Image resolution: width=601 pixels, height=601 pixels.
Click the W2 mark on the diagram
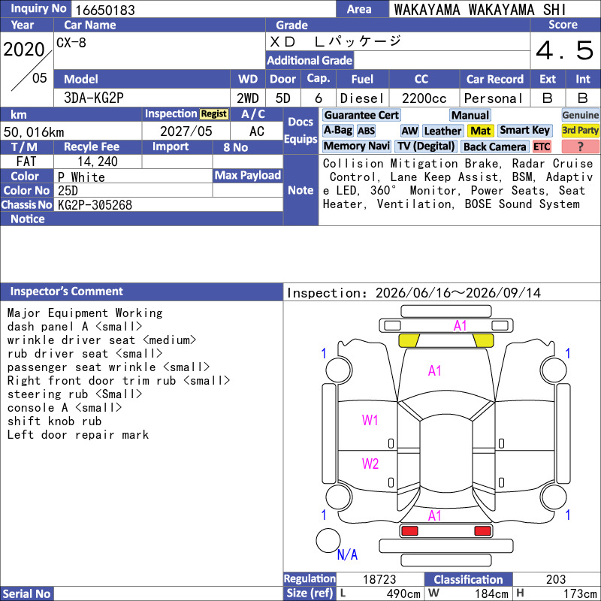click(x=370, y=464)
